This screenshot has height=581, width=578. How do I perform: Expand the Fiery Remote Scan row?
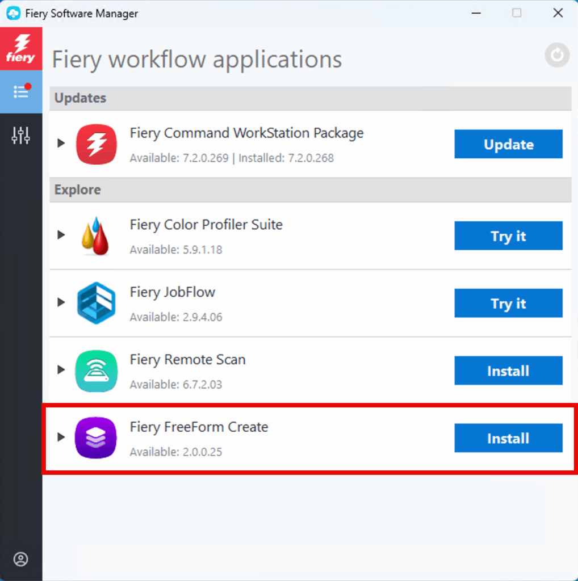pos(61,370)
